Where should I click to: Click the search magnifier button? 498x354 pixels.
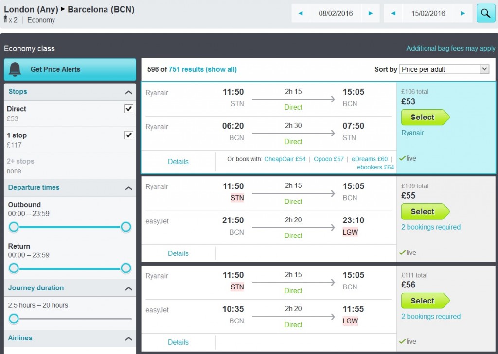(486, 13)
